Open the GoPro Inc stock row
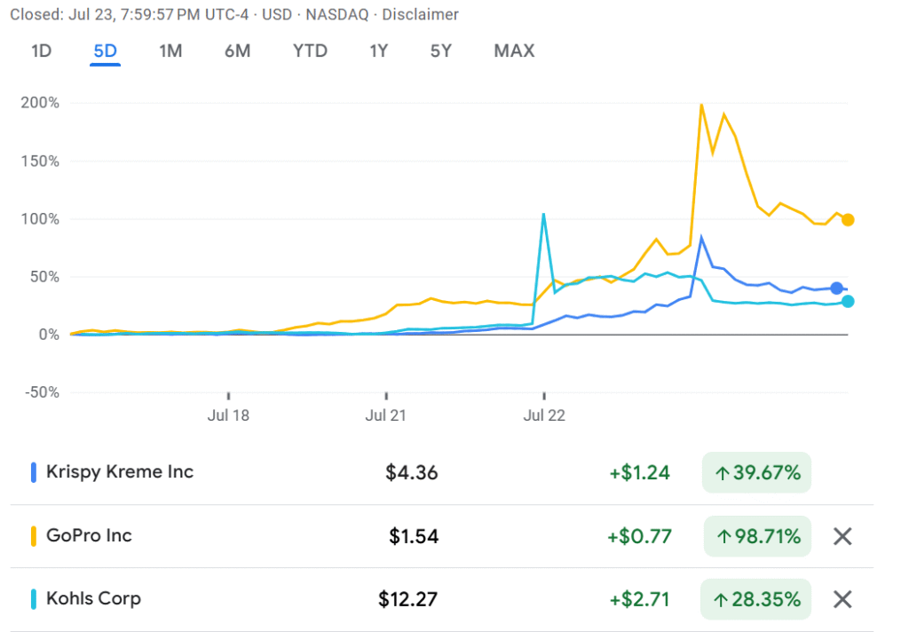 (x=442, y=536)
